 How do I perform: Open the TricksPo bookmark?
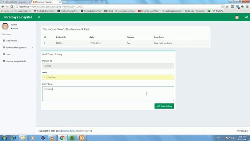218,11
